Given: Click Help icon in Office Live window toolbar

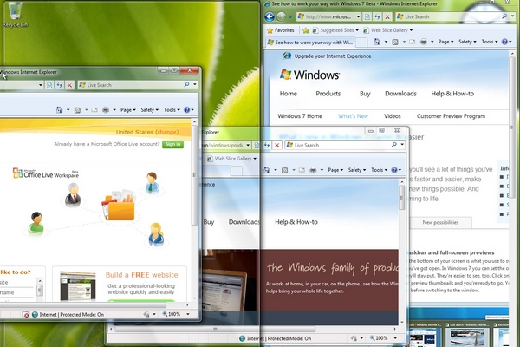Looking at the screenshot, I should coord(187,110).
